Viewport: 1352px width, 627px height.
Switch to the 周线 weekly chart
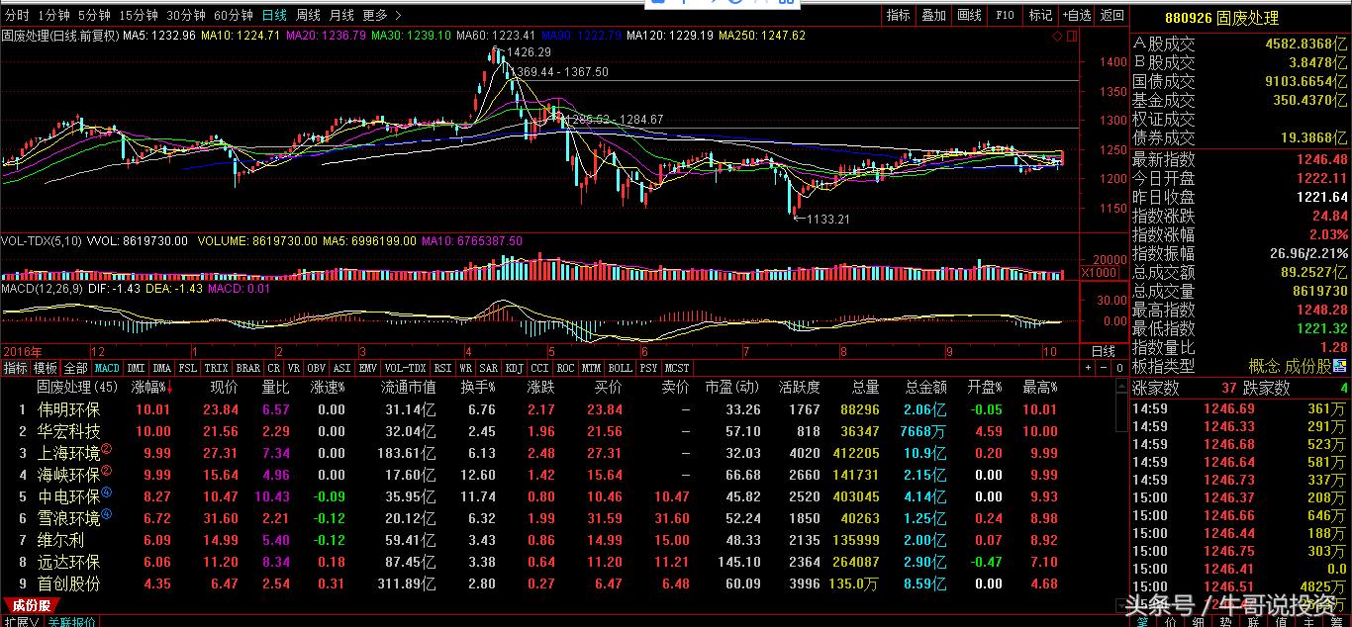click(x=310, y=15)
